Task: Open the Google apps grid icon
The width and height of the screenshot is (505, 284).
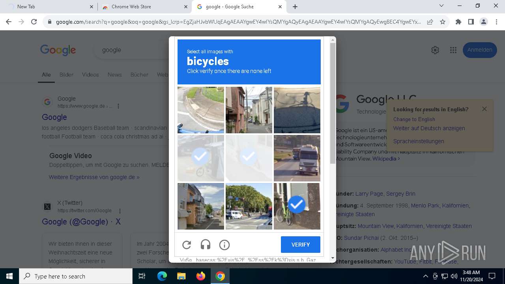Action: (x=453, y=50)
